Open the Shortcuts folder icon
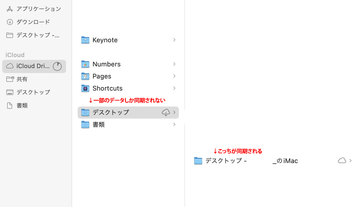 (x=85, y=88)
